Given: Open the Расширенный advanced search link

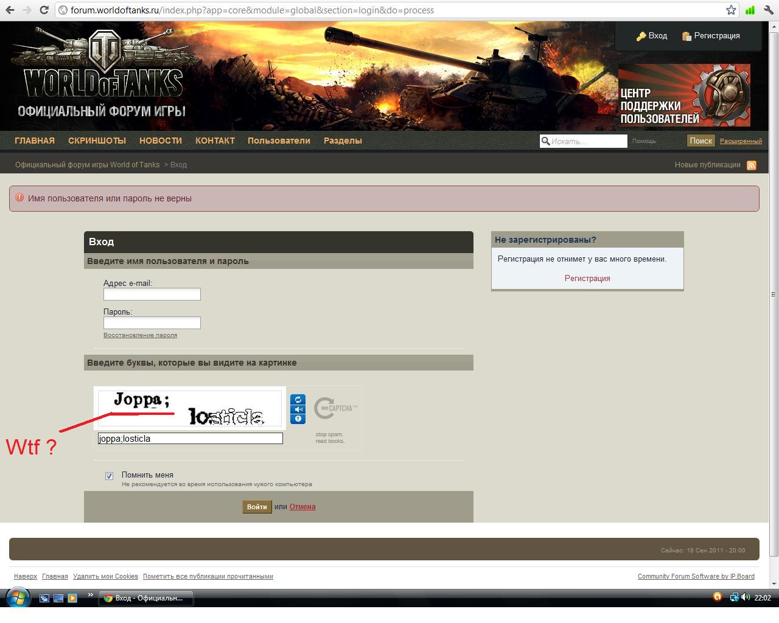Looking at the screenshot, I should coord(741,141).
